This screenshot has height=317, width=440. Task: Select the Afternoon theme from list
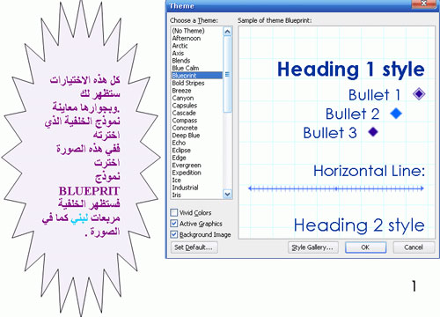(x=187, y=38)
